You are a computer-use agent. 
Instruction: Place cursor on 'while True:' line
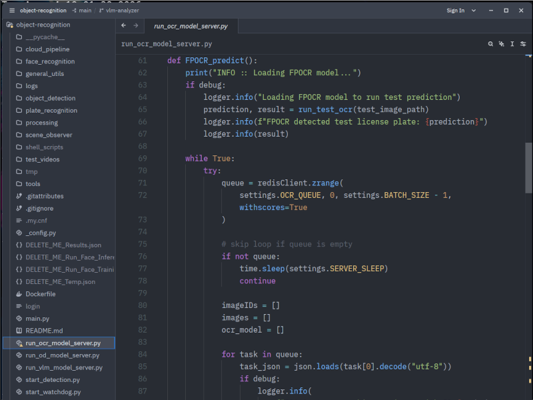click(x=210, y=159)
